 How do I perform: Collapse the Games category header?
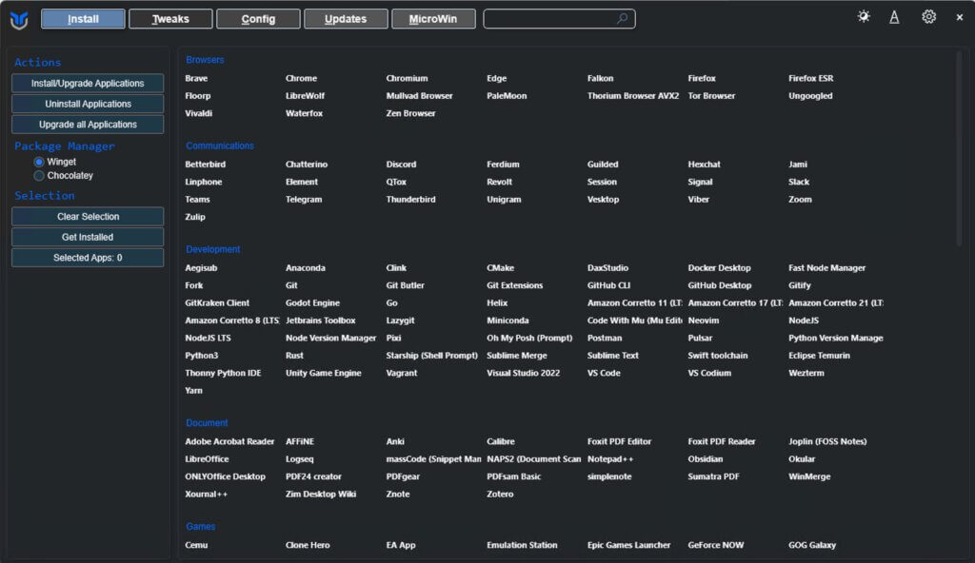pyautogui.click(x=200, y=526)
